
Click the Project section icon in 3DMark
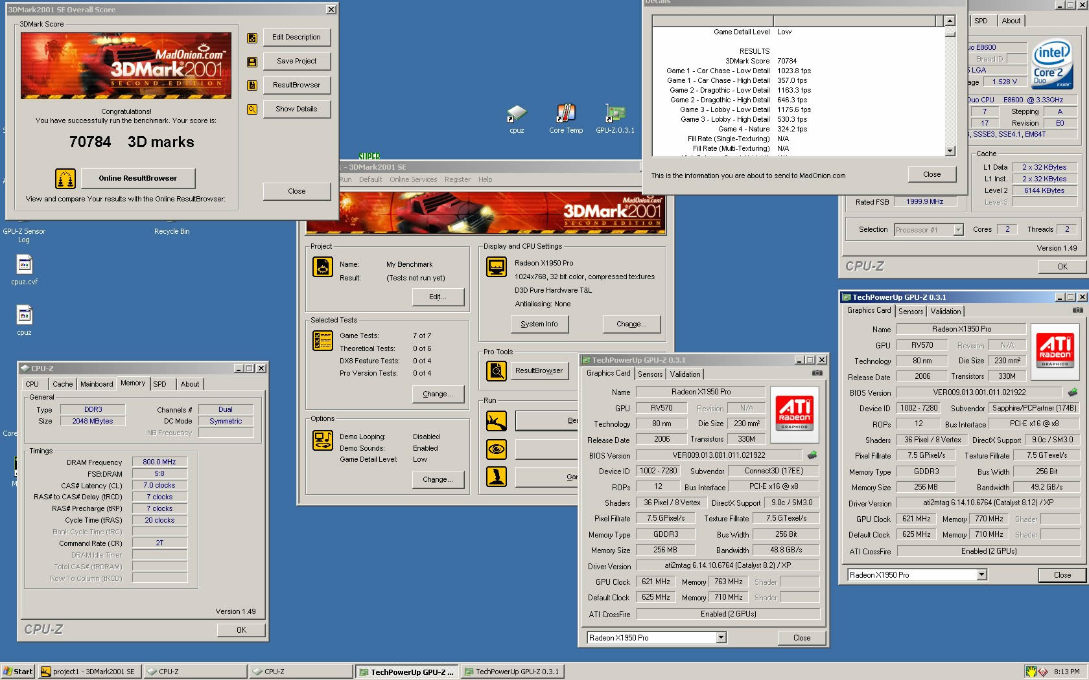(x=323, y=267)
